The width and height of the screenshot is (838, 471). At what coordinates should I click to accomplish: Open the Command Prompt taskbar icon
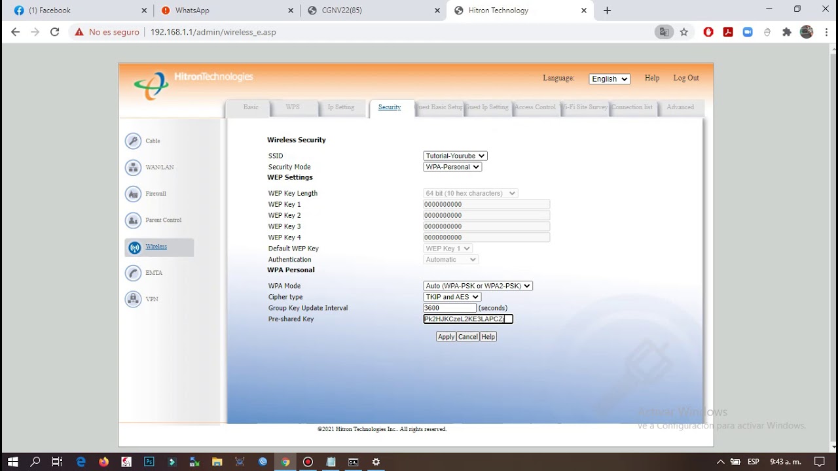(x=354, y=462)
